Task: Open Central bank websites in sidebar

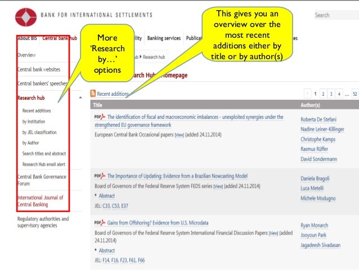Action: point(39,69)
